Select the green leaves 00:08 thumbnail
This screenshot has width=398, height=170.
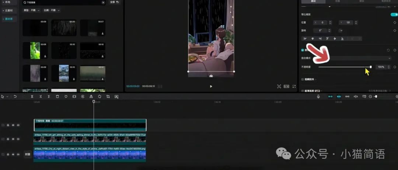(35, 50)
